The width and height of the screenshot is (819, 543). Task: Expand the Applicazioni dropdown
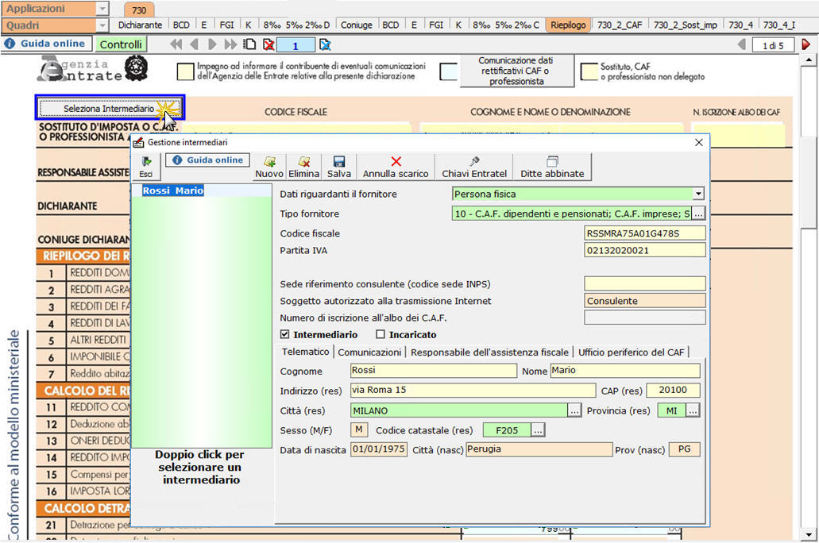click(102, 9)
